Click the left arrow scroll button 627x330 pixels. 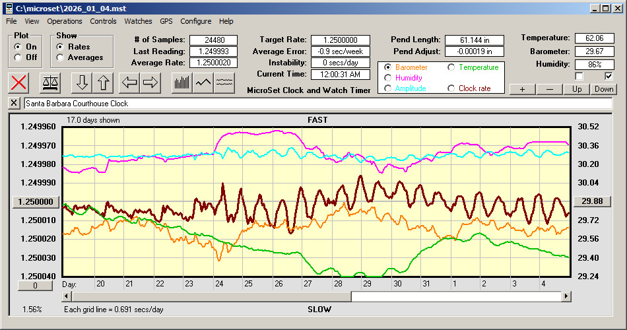pyautogui.click(x=129, y=82)
